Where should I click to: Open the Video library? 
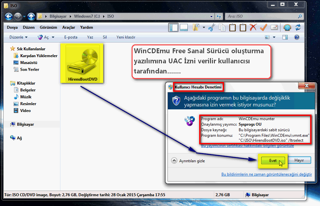click(x=25, y=111)
